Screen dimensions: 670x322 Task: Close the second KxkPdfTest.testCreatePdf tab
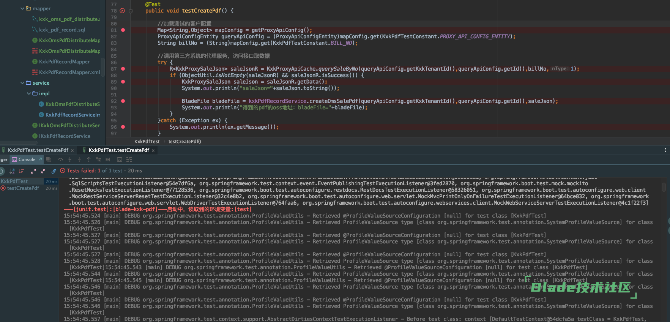153,150
